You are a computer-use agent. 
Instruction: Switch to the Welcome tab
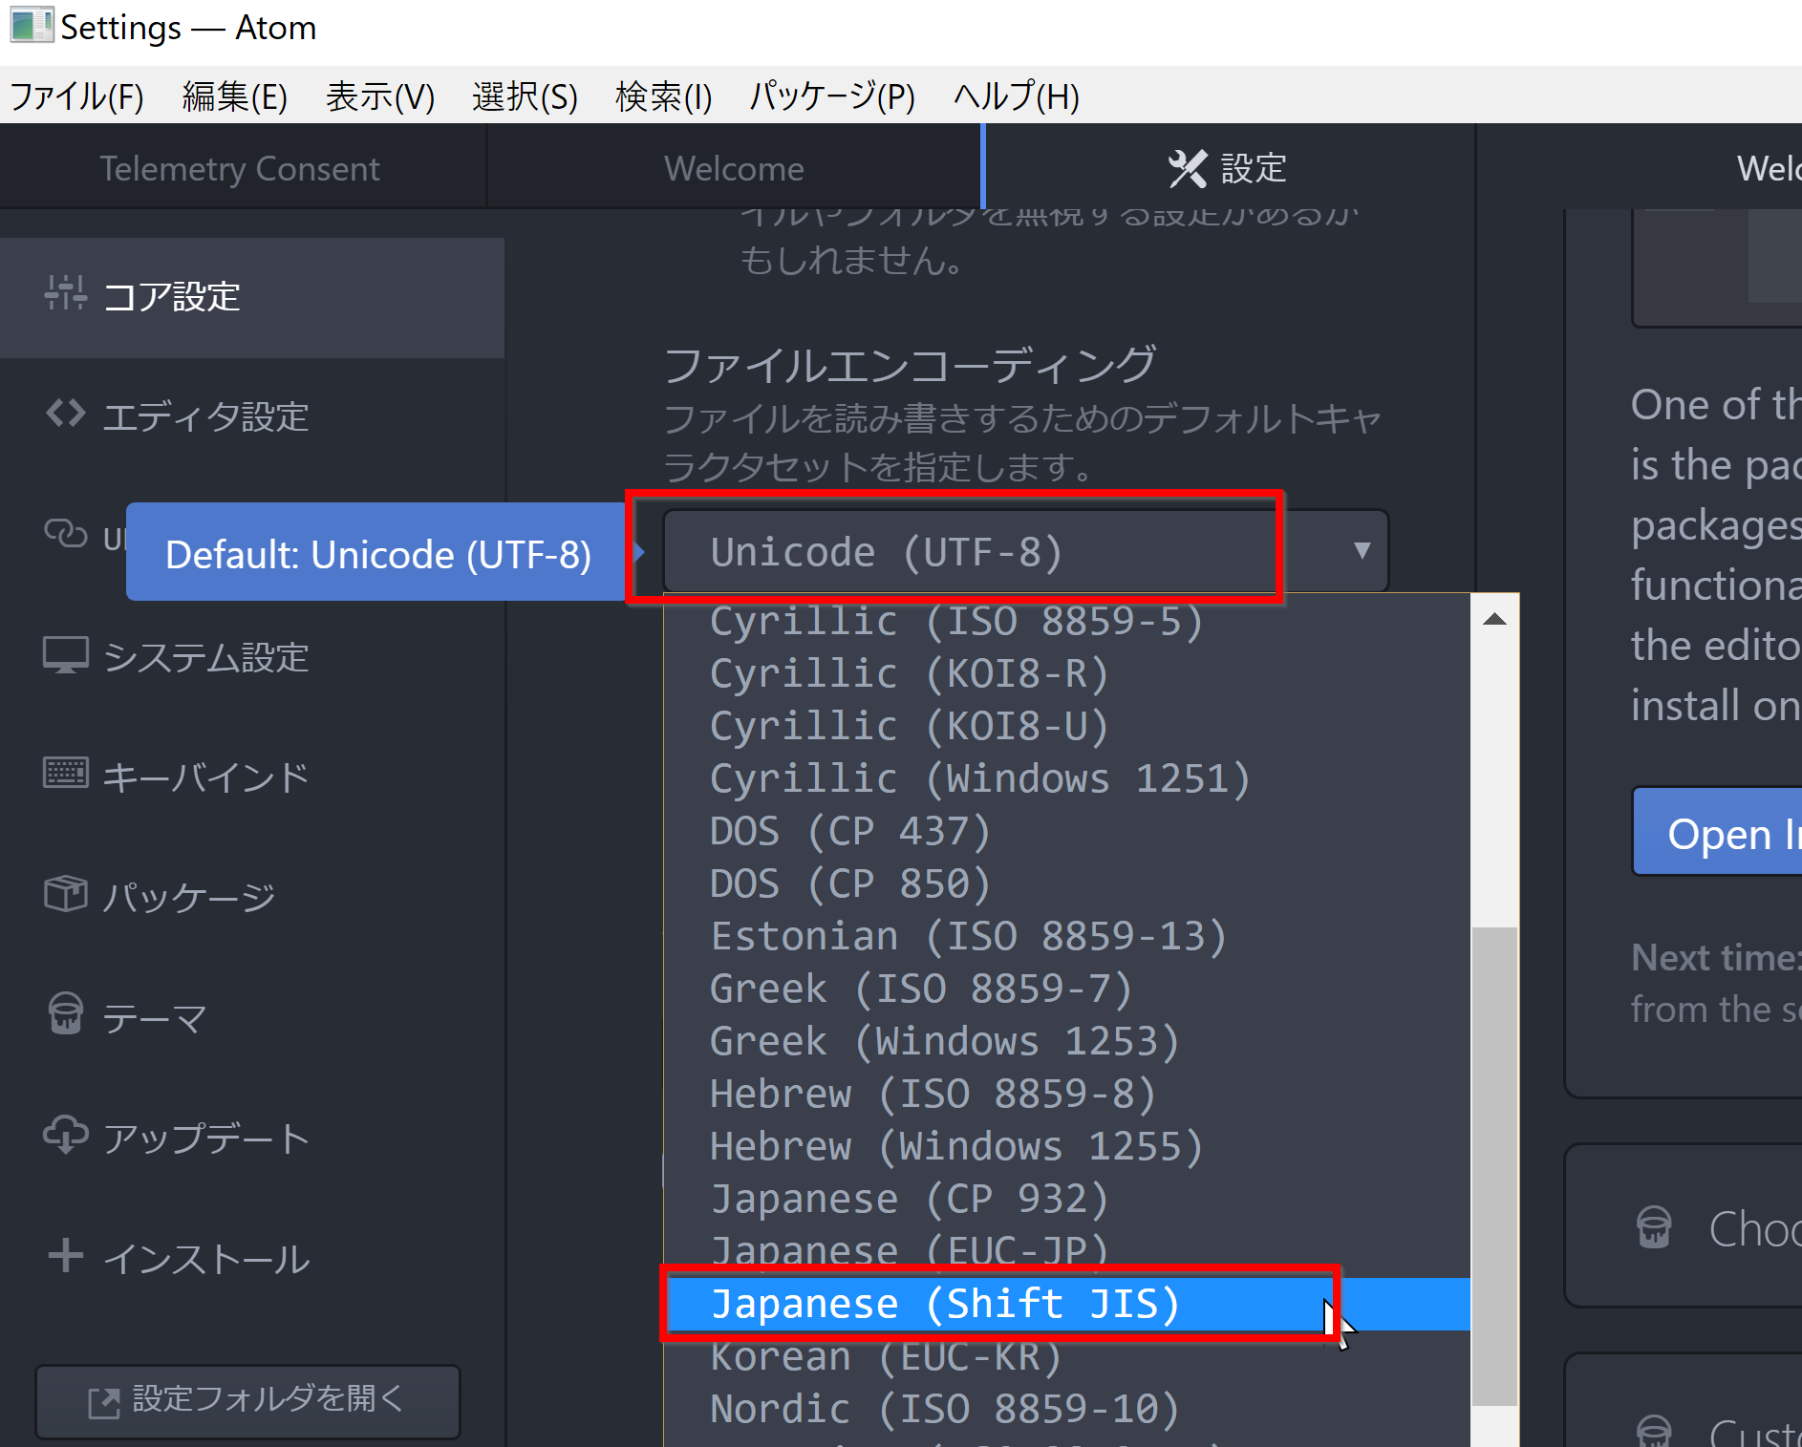pos(734,168)
